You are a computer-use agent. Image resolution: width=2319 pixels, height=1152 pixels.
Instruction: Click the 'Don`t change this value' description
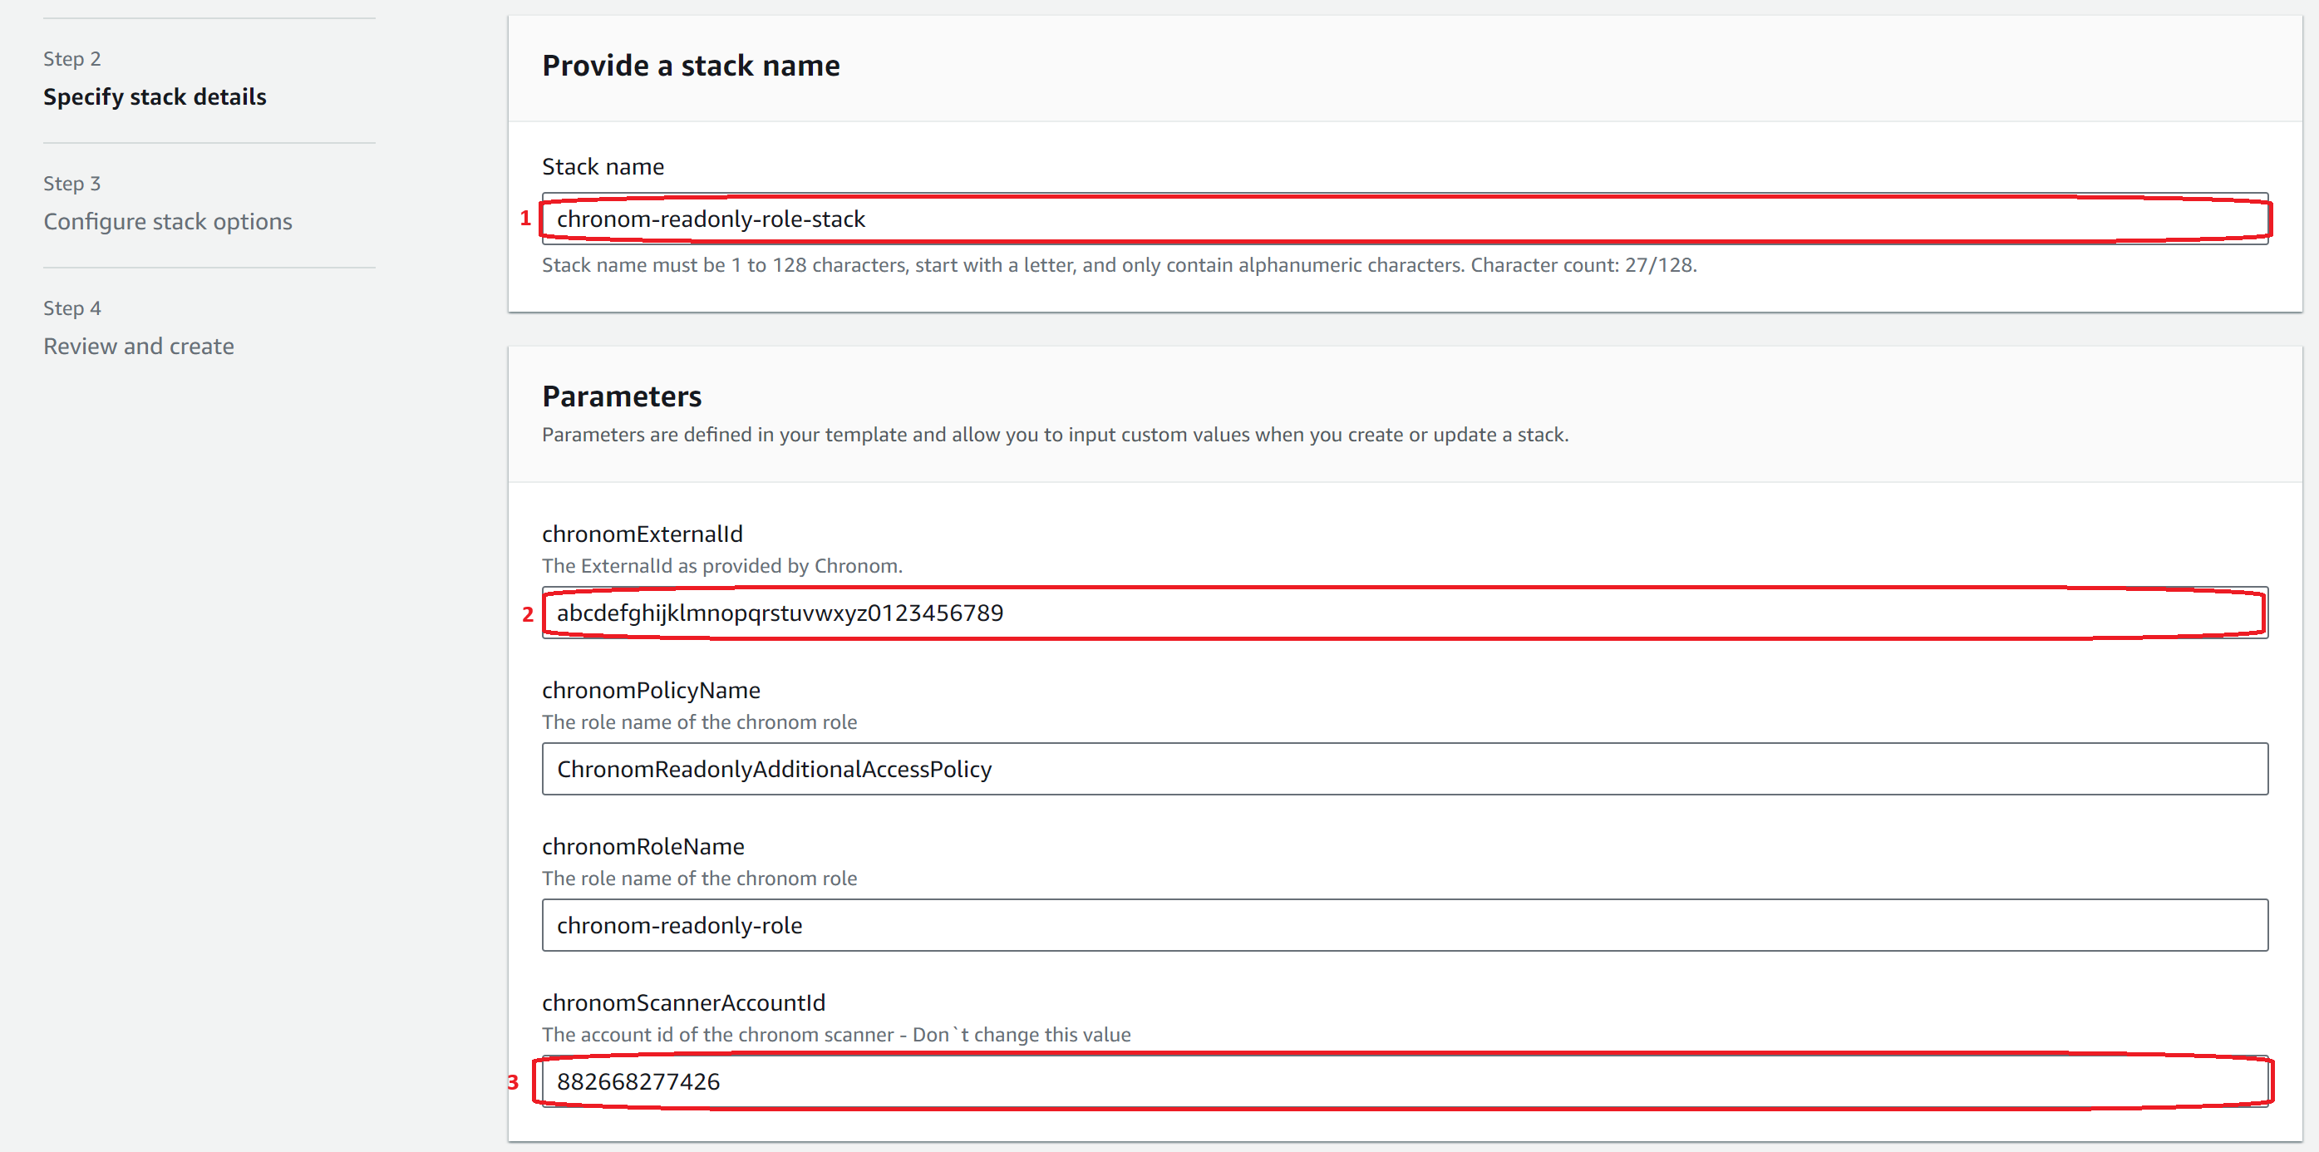[x=836, y=1035]
